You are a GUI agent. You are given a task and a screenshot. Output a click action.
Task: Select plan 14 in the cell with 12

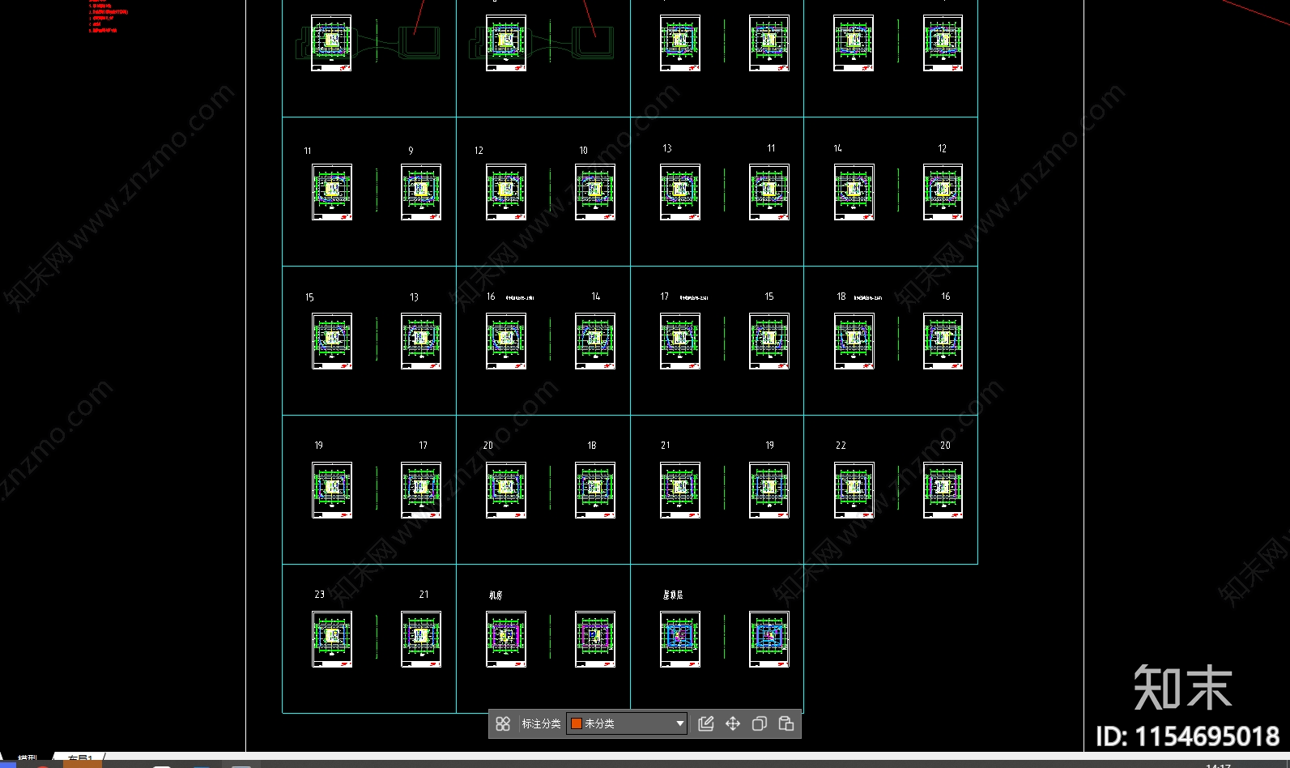pyautogui.click(x=854, y=192)
